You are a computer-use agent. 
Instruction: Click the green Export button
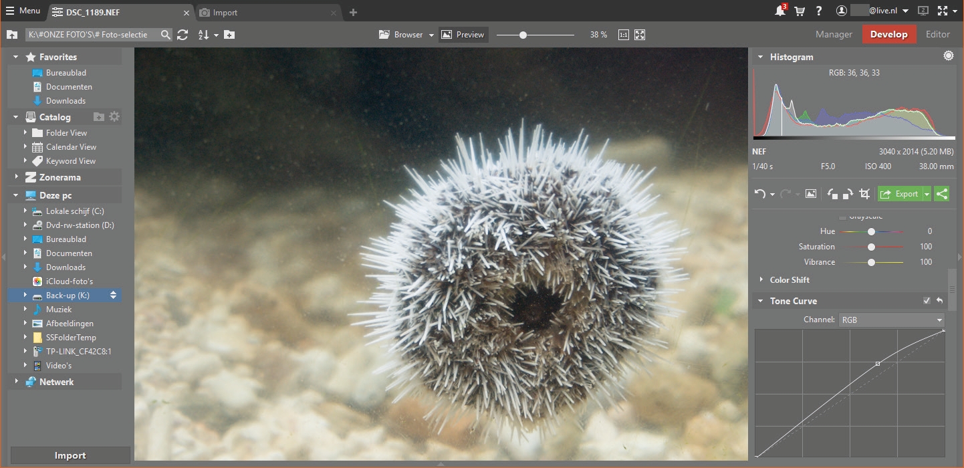(900, 194)
